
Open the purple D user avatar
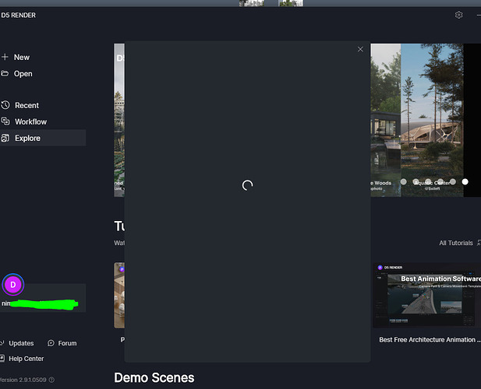[13, 285]
